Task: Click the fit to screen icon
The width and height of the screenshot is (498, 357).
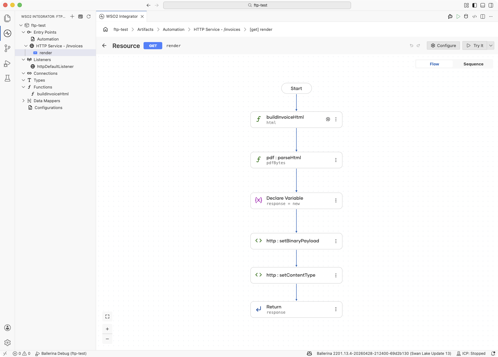Action: click(x=107, y=317)
